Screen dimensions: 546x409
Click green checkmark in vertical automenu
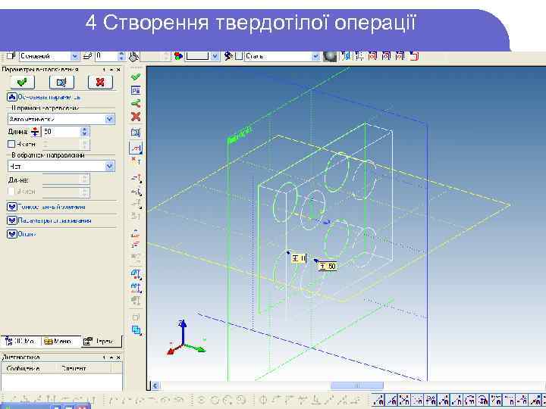pyautogui.click(x=136, y=76)
